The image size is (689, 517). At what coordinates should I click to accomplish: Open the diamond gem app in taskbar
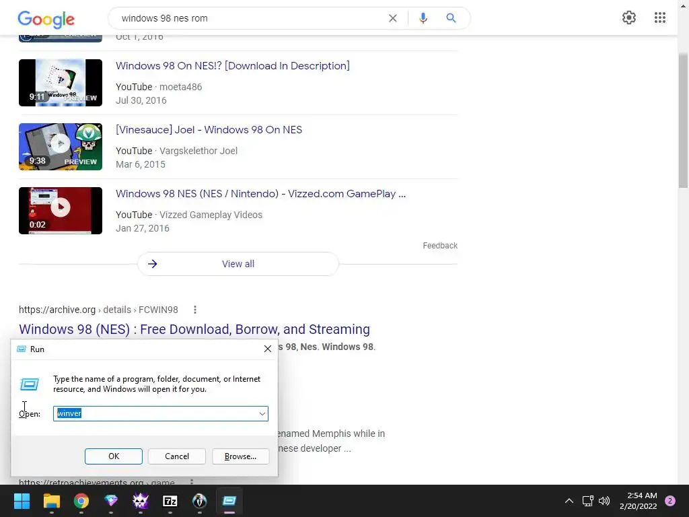[x=111, y=501]
